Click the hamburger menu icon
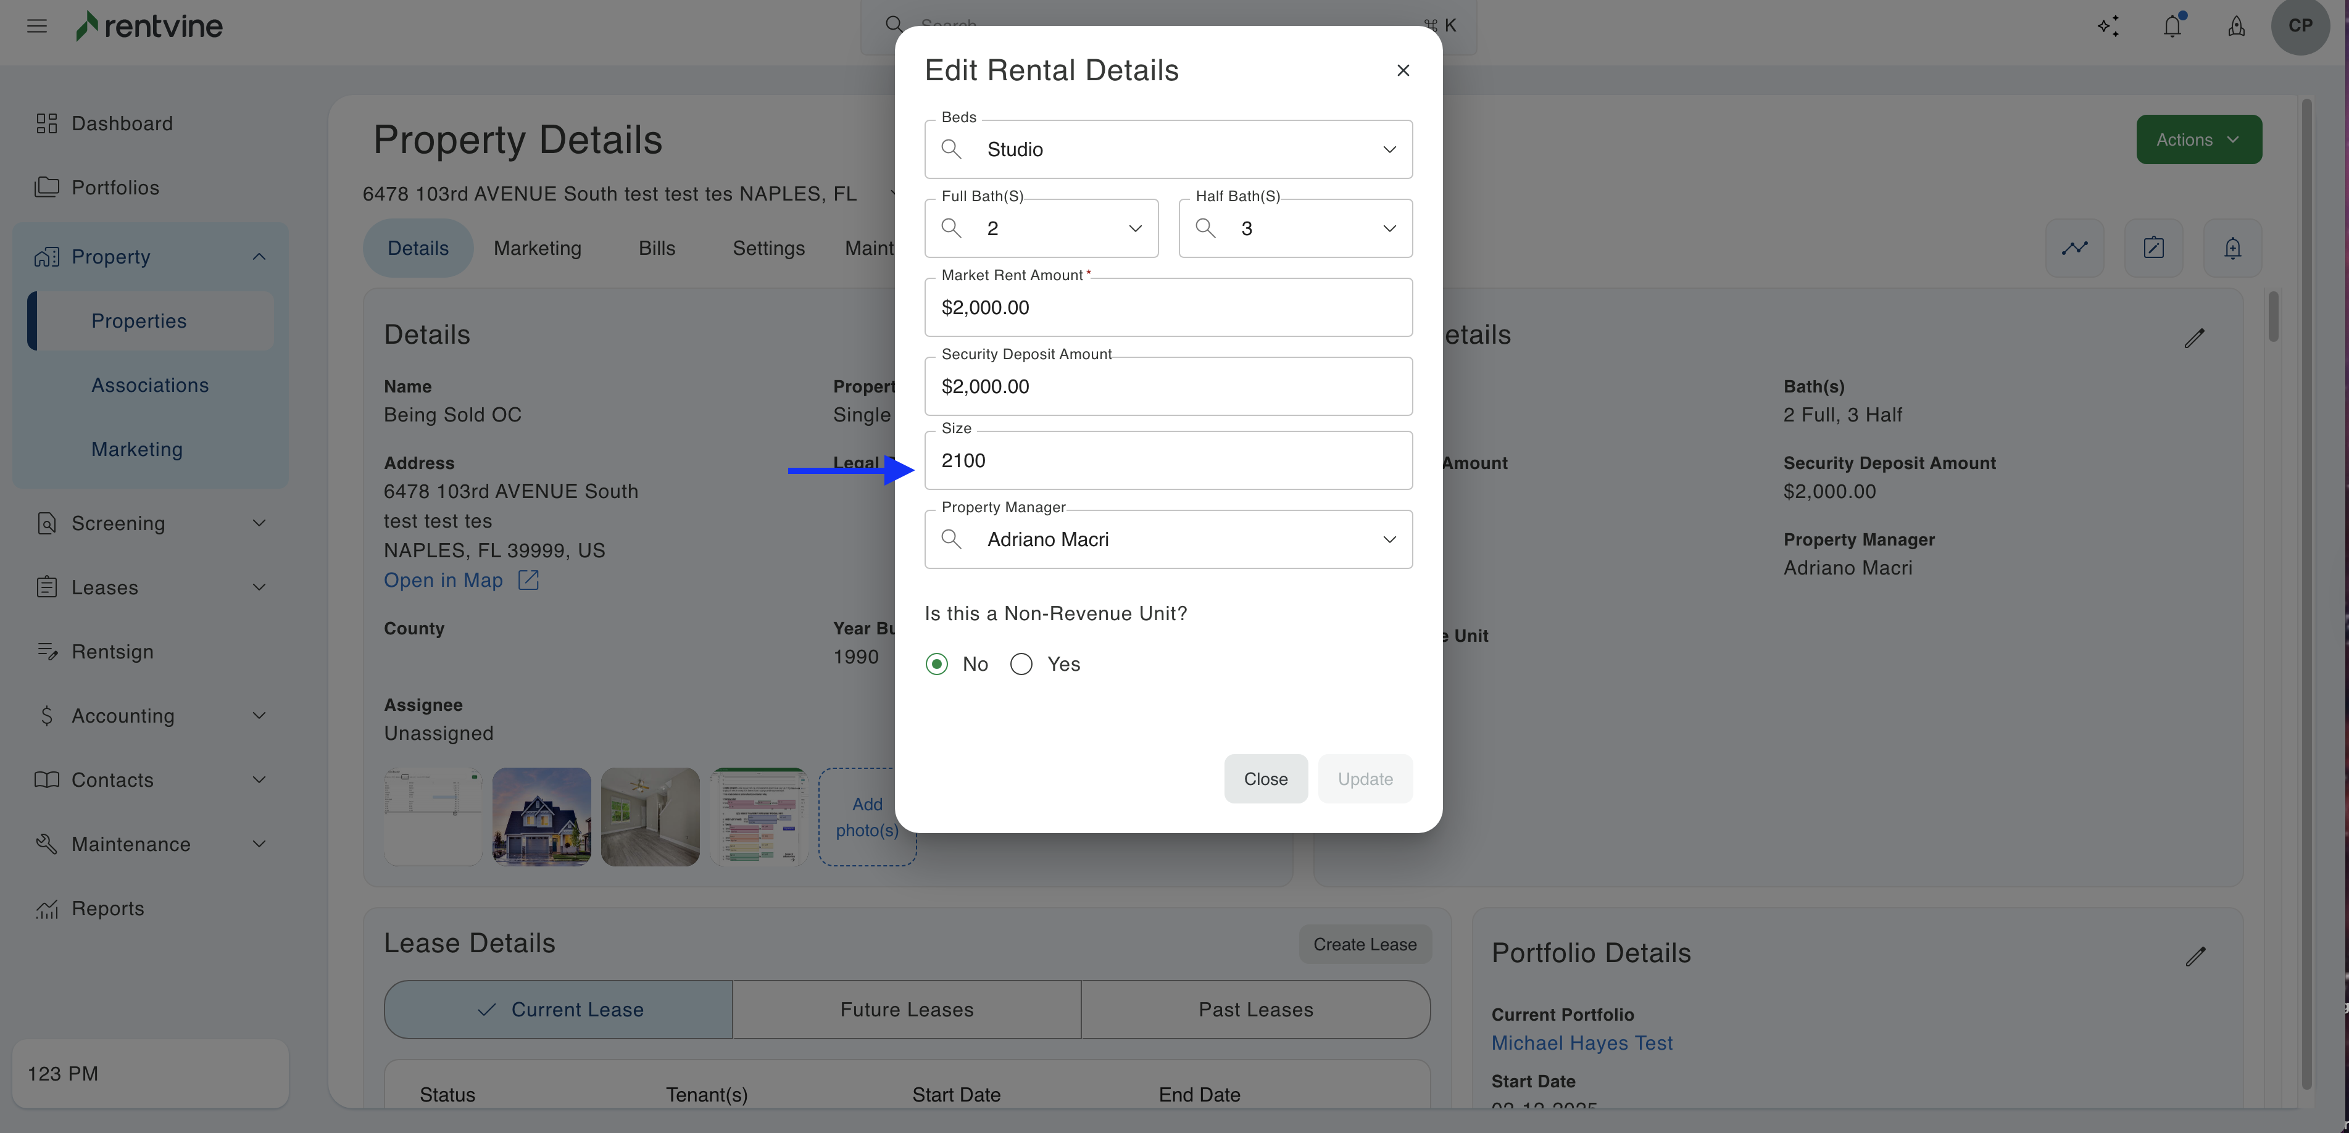Screen dimensions: 2349x1133 click(36, 25)
